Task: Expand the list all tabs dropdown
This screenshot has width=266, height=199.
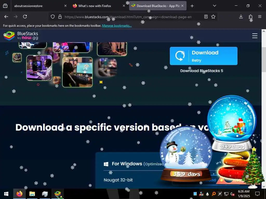Action: [x=214, y=6]
